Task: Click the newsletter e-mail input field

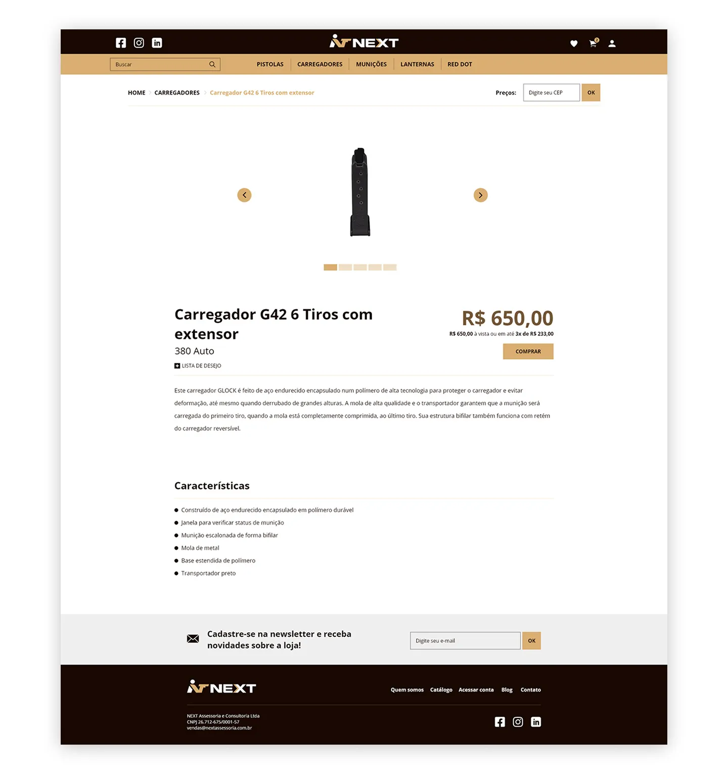Action: click(465, 640)
